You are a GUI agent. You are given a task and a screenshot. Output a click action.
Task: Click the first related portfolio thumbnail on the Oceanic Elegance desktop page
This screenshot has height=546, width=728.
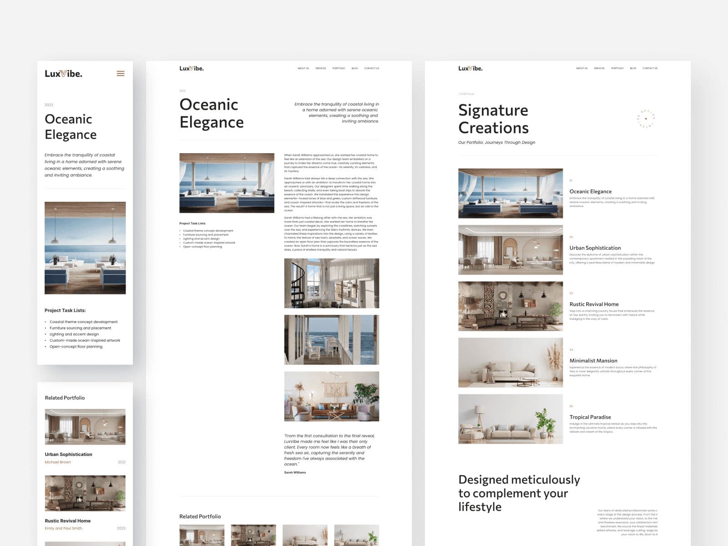pyautogui.click(x=202, y=535)
